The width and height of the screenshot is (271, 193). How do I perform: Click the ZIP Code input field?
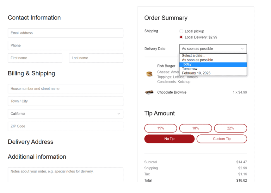click(x=65, y=126)
